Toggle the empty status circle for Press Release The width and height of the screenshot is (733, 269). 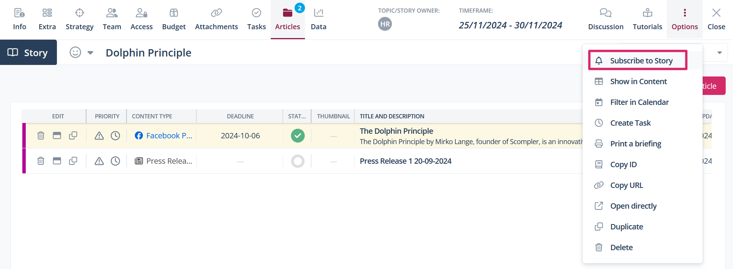[x=298, y=161]
